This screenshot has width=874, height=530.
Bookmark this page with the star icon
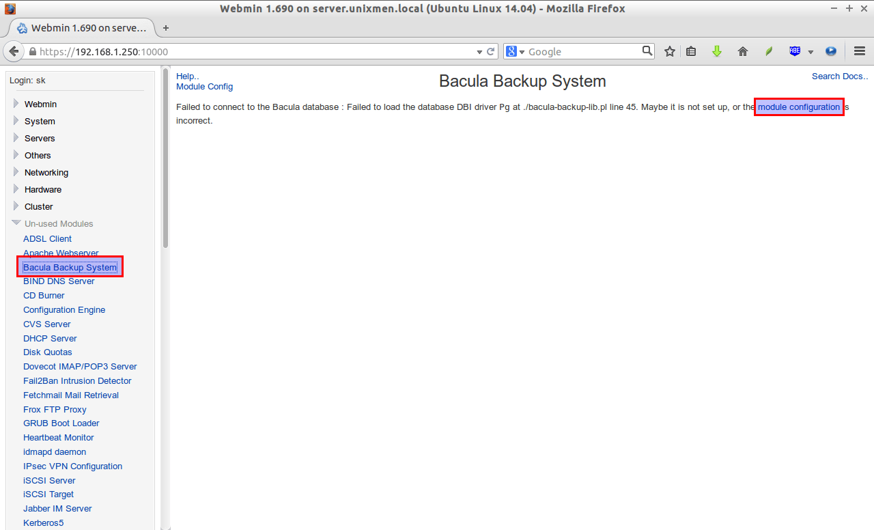670,52
